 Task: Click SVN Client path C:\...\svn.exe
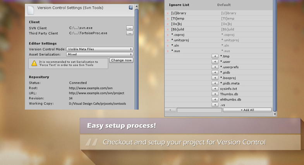81,28
